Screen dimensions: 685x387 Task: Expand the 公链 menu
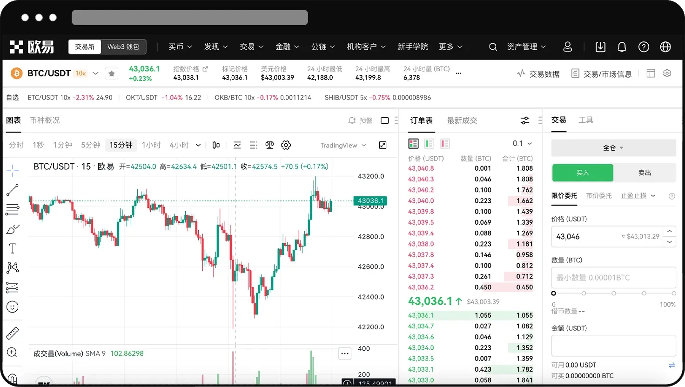click(x=323, y=47)
